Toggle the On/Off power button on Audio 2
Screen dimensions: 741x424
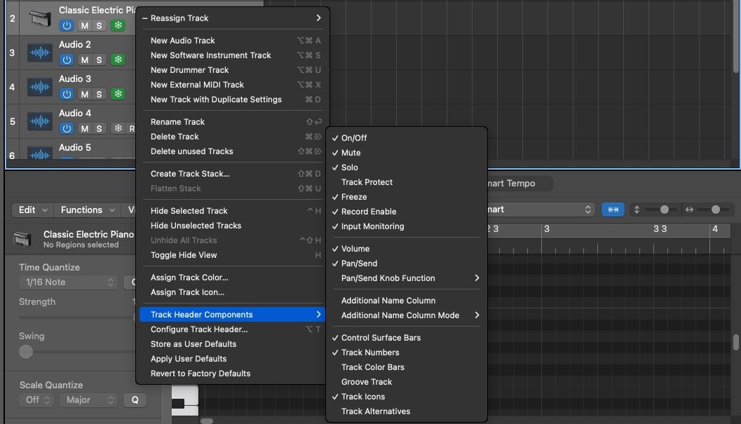[x=67, y=60]
